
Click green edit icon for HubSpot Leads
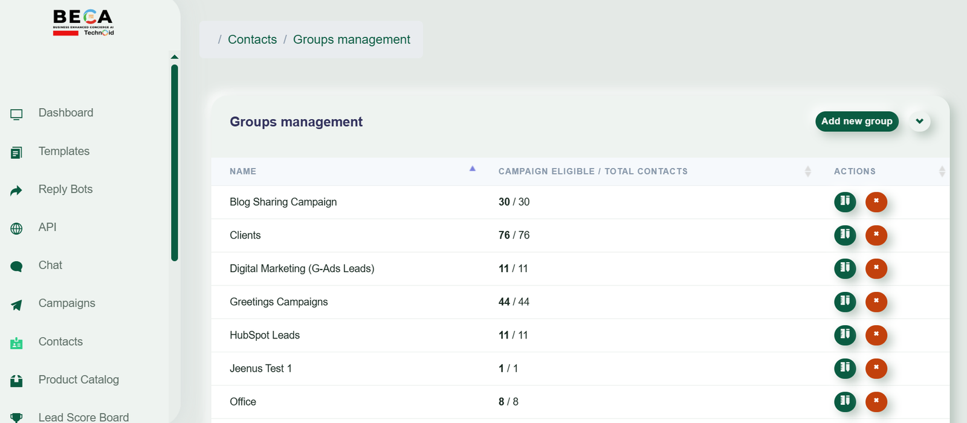[845, 335]
